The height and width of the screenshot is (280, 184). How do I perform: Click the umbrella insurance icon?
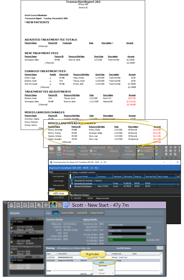coord(46,205)
